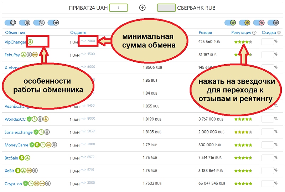Open the FehuPay exchanger link
Image resolution: width=285 pixels, height=192 pixels.
pos(12,55)
